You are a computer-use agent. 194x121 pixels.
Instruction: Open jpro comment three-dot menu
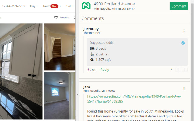pyautogui.click(x=184, y=89)
